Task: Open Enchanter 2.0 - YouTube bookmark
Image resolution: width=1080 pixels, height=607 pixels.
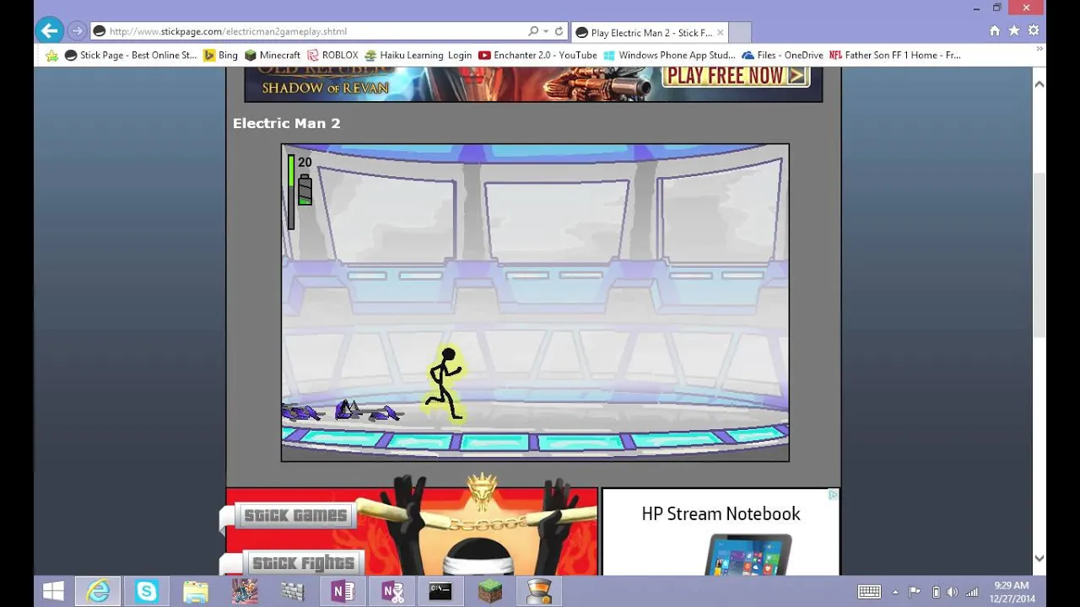Action: click(x=537, y=55)
